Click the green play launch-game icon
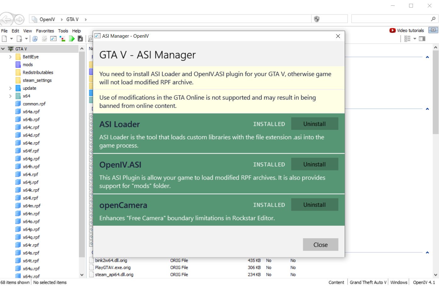This screenshot has width=439, height=286. click(x=72, y=39)
